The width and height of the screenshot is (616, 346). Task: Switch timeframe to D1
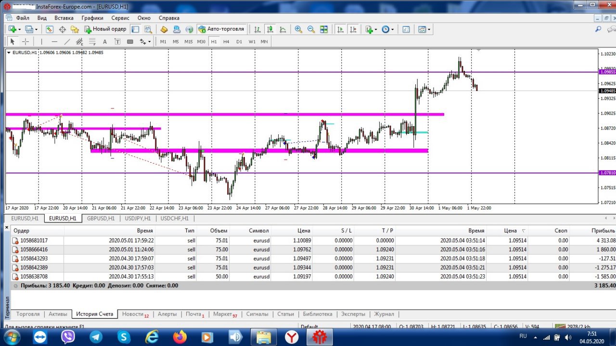[x=239, y=41]
